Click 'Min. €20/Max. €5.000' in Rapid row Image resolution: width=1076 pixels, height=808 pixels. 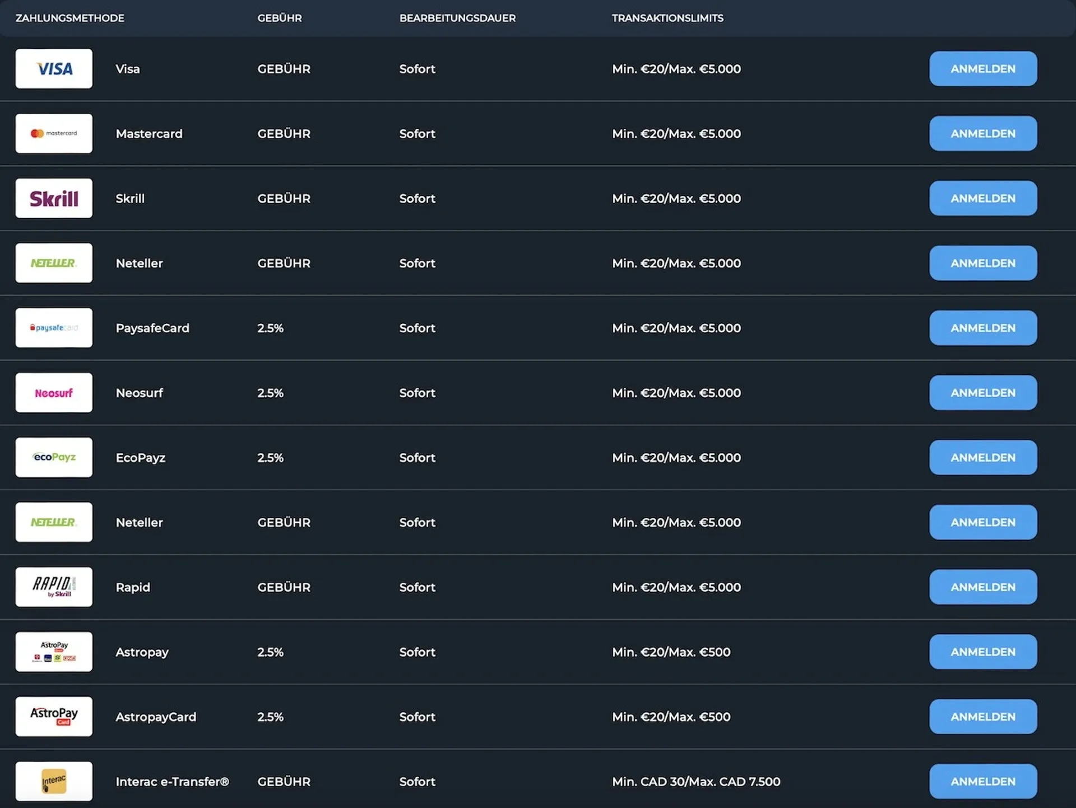(x=676, y=587)
